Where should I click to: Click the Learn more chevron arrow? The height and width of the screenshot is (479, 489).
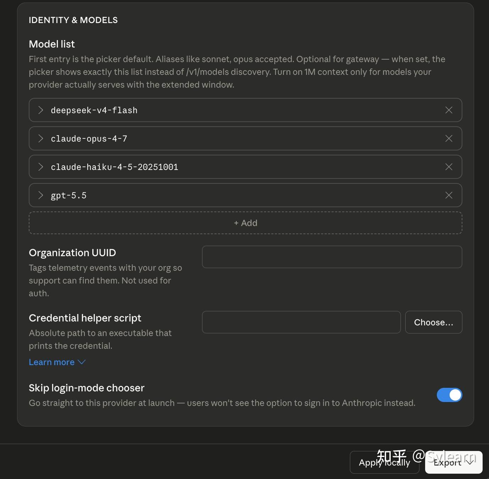coord(82,362)
